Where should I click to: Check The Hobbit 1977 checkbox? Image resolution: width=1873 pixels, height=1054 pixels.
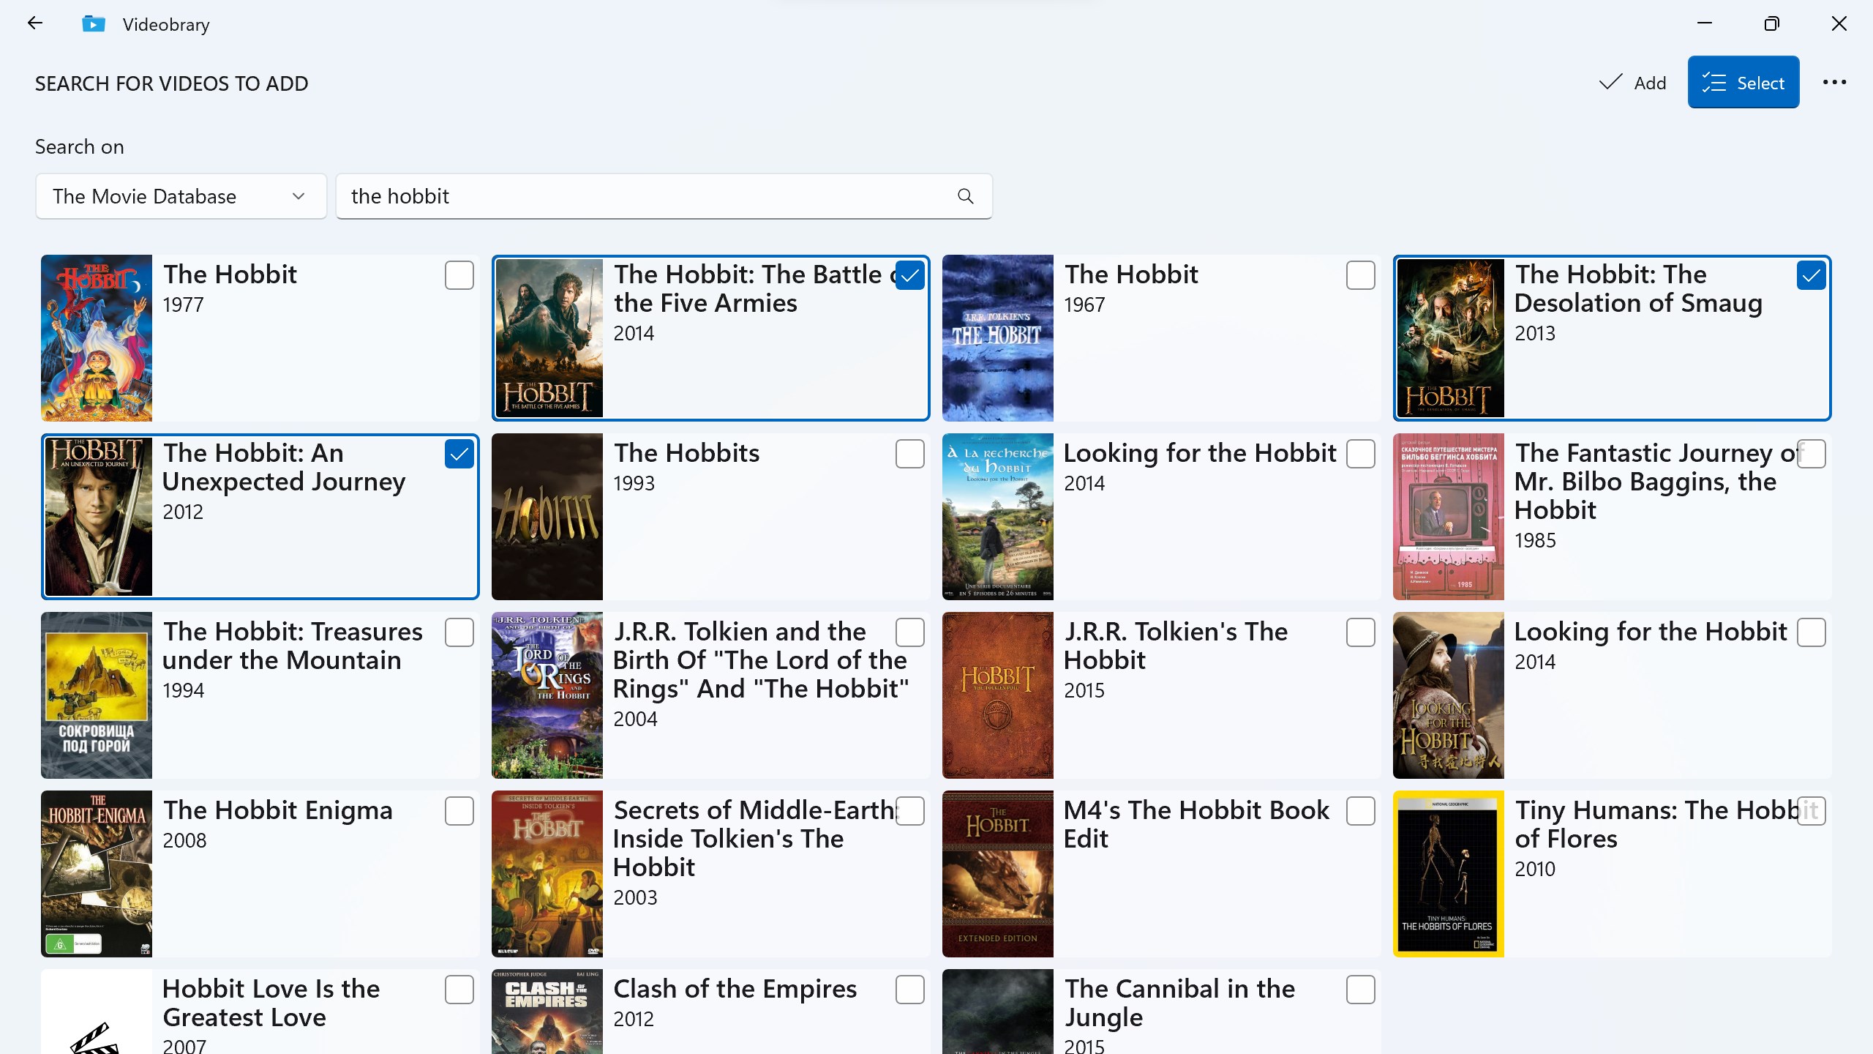(459, 275)
